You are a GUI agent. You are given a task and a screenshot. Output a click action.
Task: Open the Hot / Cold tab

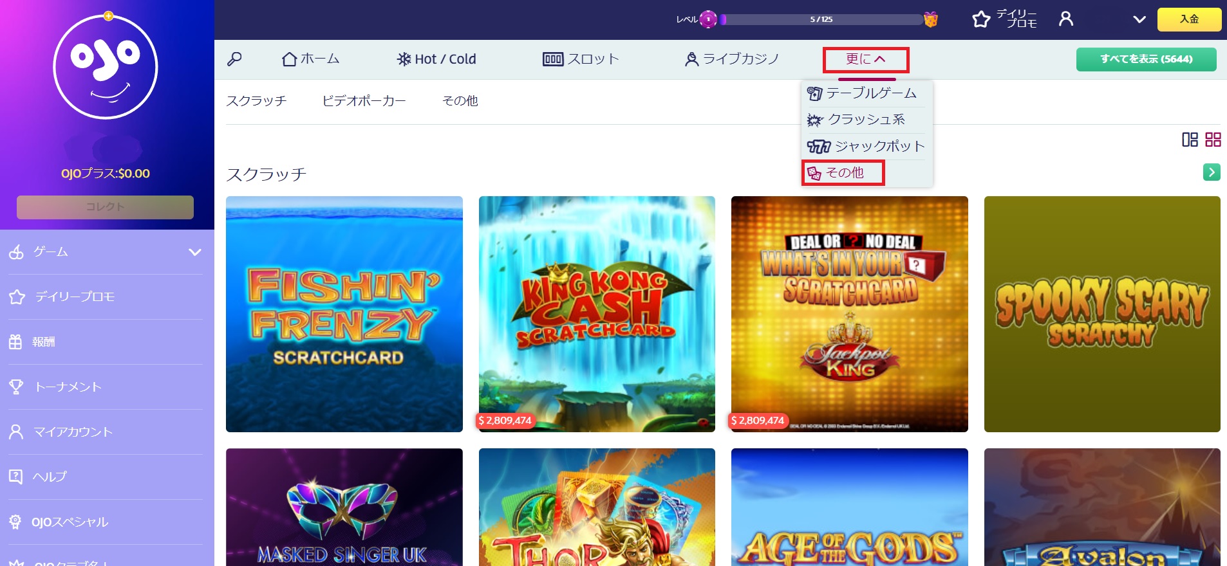(436, 59)
